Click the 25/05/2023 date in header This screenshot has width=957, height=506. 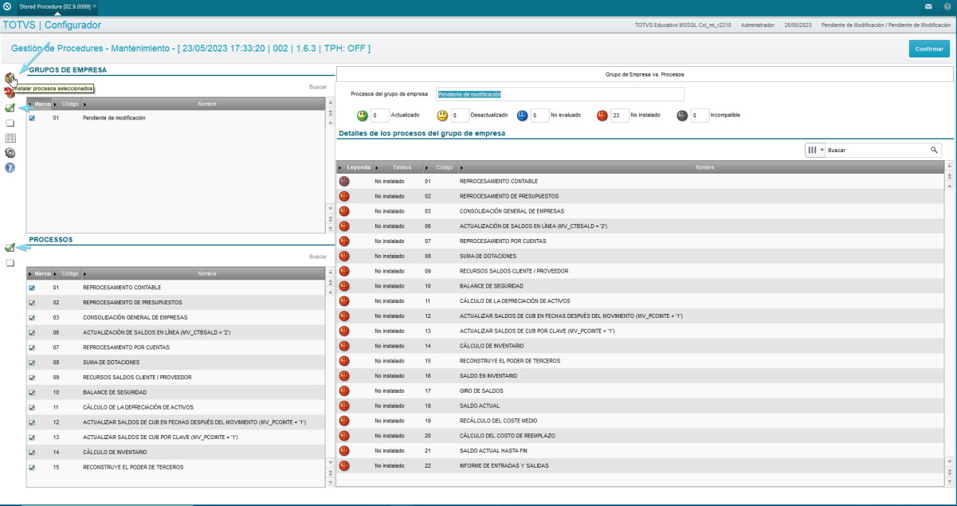(798, 25)
